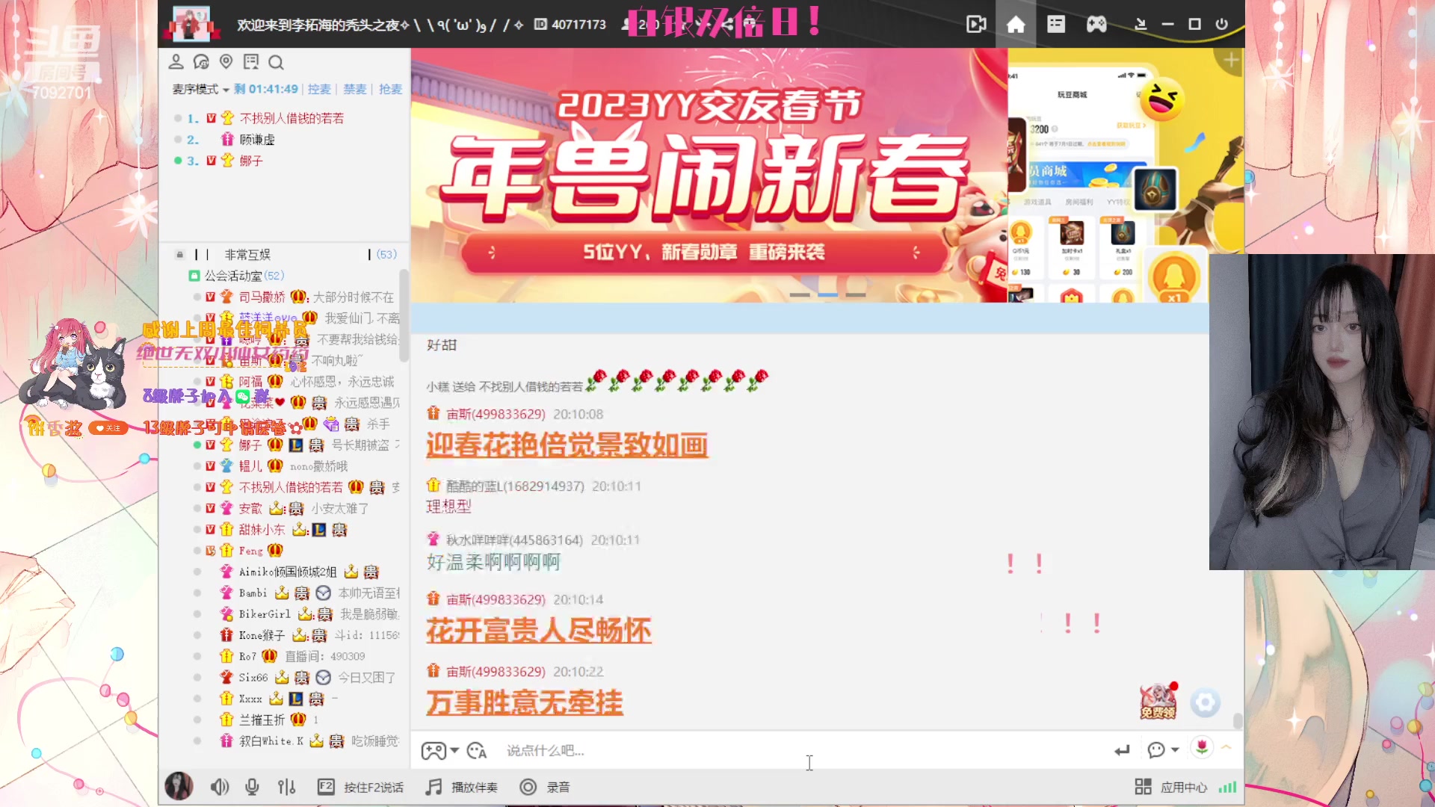This screenshot has height=807, width=1435.
Task: Click the round blue flower badge icon
Action: point(1205,702)
